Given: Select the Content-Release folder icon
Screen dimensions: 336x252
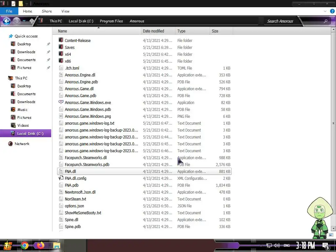Looking at the screenshot, I should 61,40.
